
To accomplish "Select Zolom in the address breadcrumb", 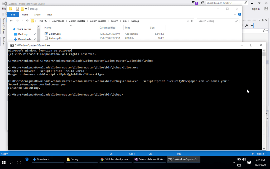I will coord(114,21).
